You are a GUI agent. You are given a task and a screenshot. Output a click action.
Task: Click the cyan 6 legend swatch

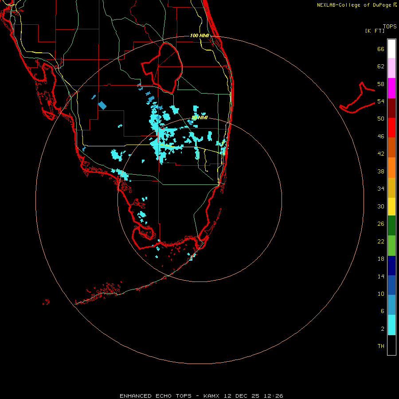tap(391, 325)
